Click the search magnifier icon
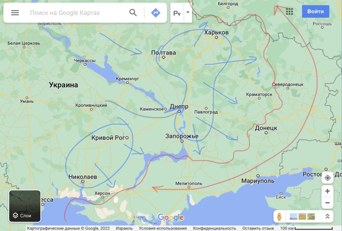 133,13
